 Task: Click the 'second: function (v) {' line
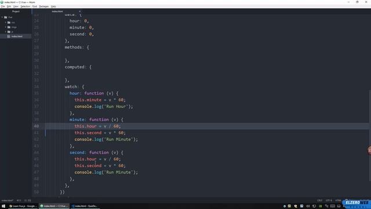96,153
